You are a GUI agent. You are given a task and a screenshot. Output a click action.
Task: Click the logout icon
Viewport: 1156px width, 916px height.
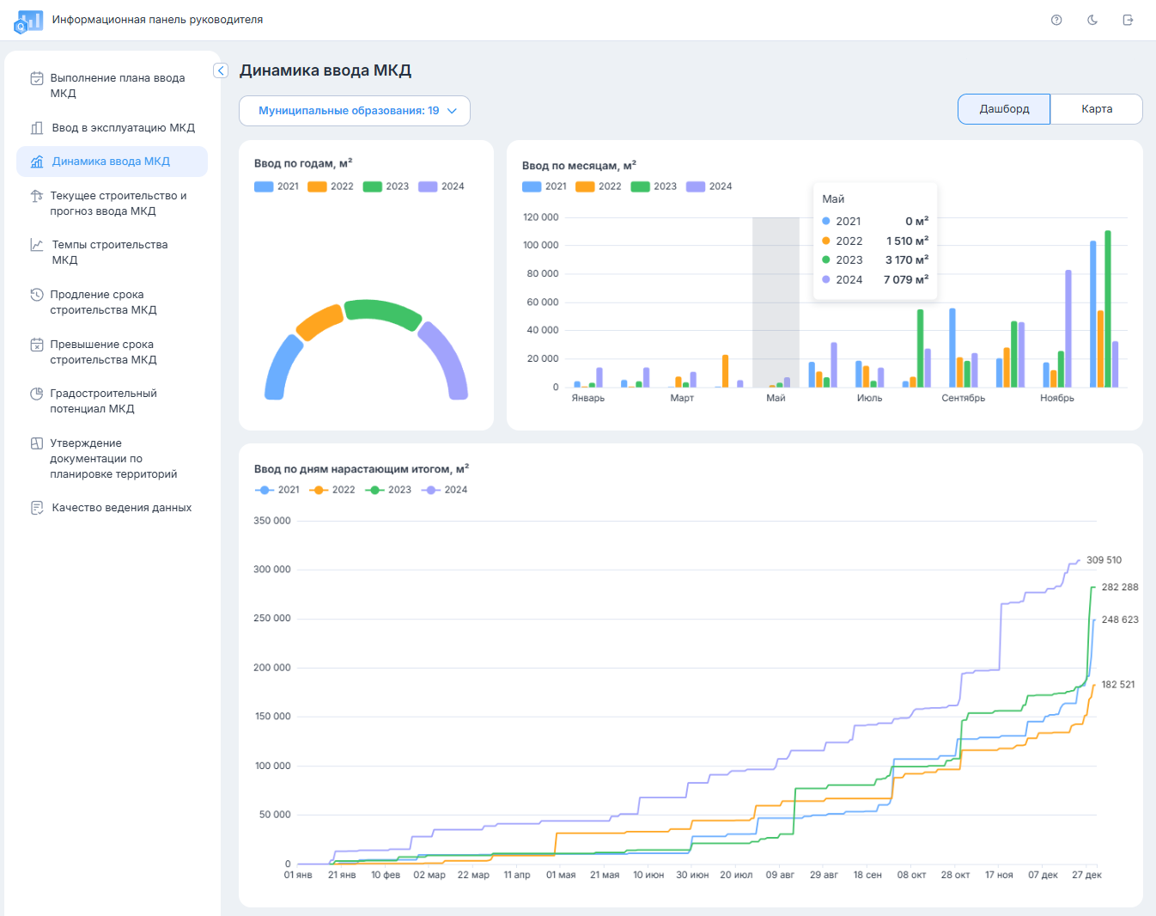(1129, 20)
